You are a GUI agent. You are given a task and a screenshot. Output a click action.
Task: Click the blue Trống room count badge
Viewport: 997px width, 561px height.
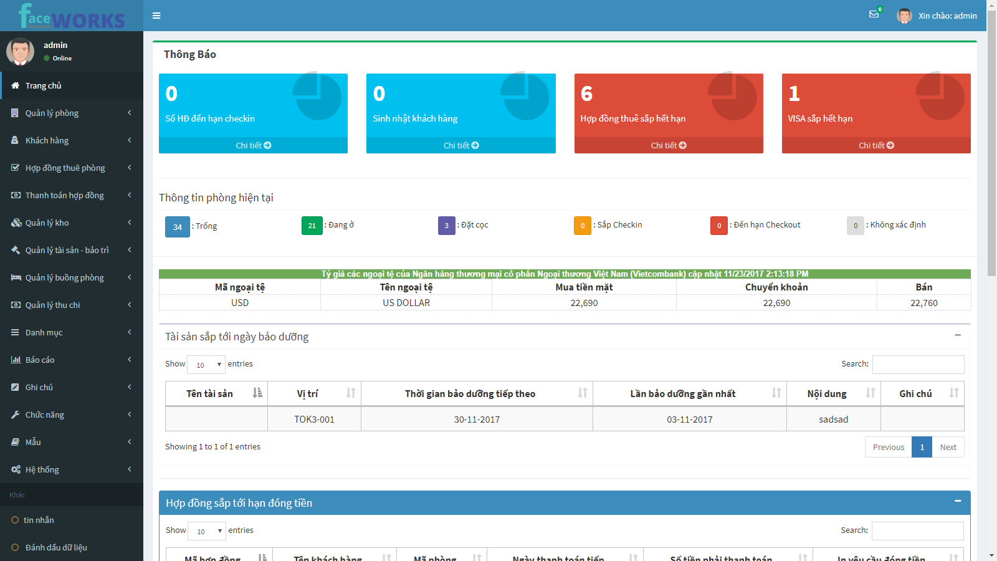pyautogui.click(x=178, y=227)
